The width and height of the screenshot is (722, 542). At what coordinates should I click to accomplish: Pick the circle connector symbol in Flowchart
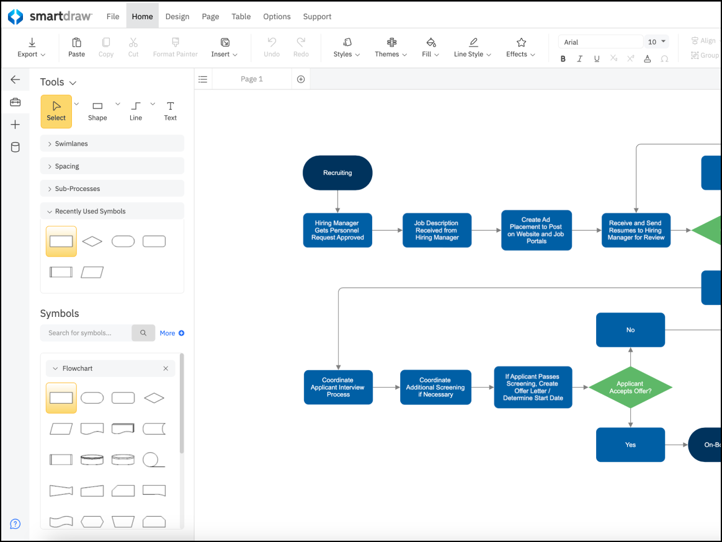pos(153,460)
